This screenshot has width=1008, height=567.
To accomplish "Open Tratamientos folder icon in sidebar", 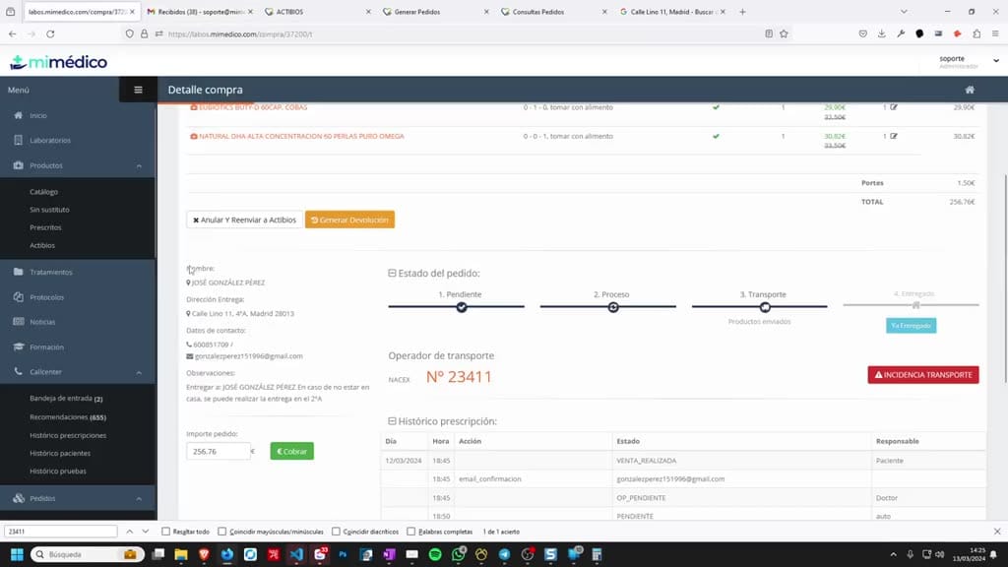I will click(18, 272).
